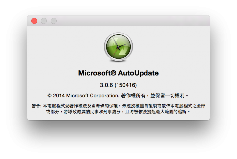The width and height of the screenshot is (237, 159).
Task: Select the Microsoft® AutoUpdate heading
Action: point(118,73)
